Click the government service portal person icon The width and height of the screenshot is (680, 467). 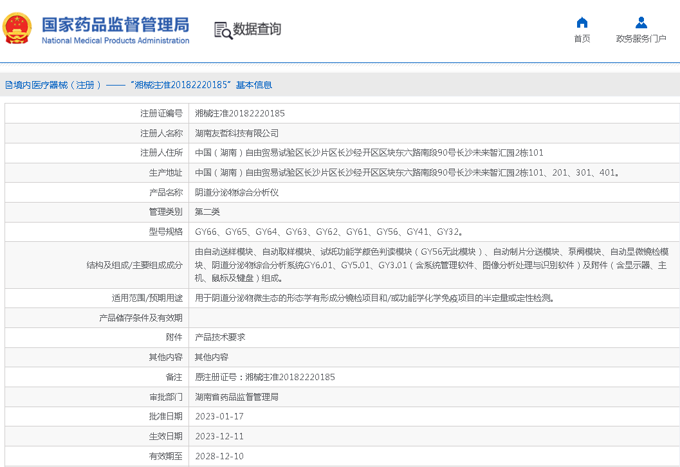pos(641,22)
